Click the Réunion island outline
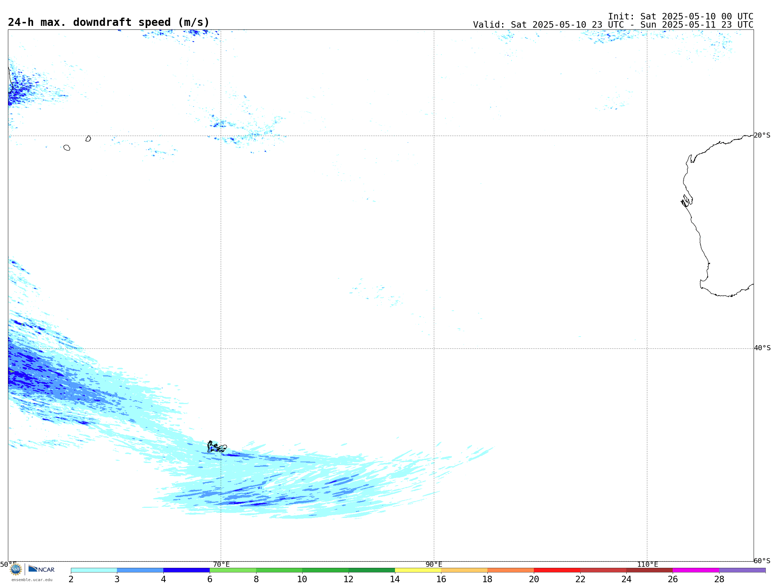777x584 pixels. coord(67,148)
